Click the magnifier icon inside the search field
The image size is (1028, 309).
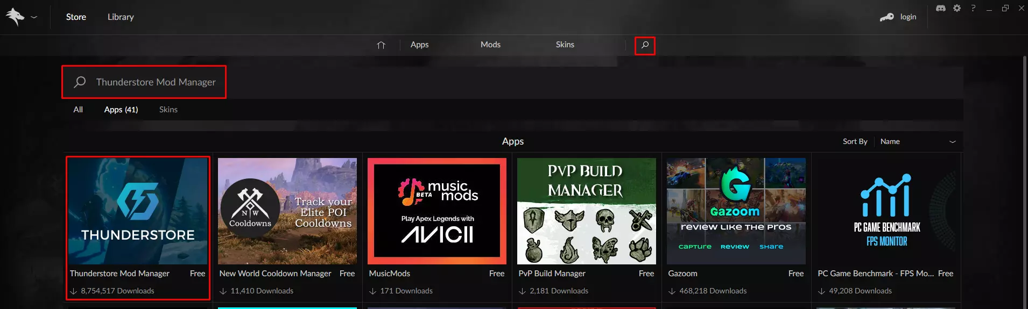80,82
